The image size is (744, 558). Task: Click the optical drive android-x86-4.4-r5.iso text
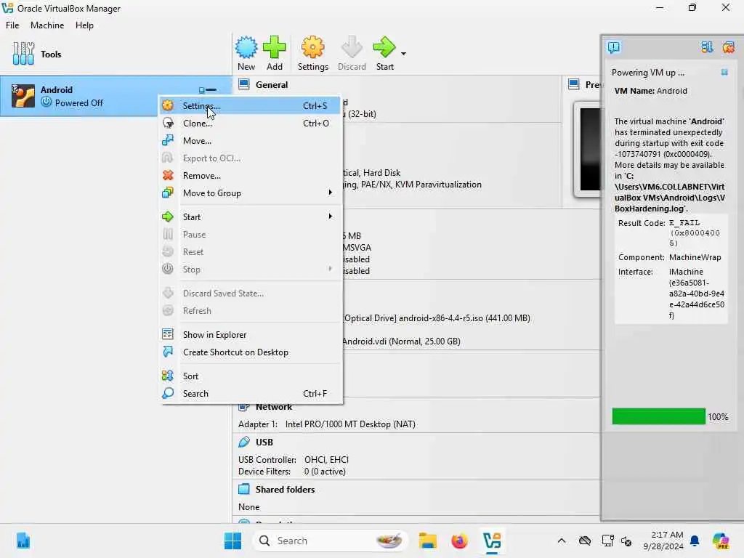pos(437,318)
